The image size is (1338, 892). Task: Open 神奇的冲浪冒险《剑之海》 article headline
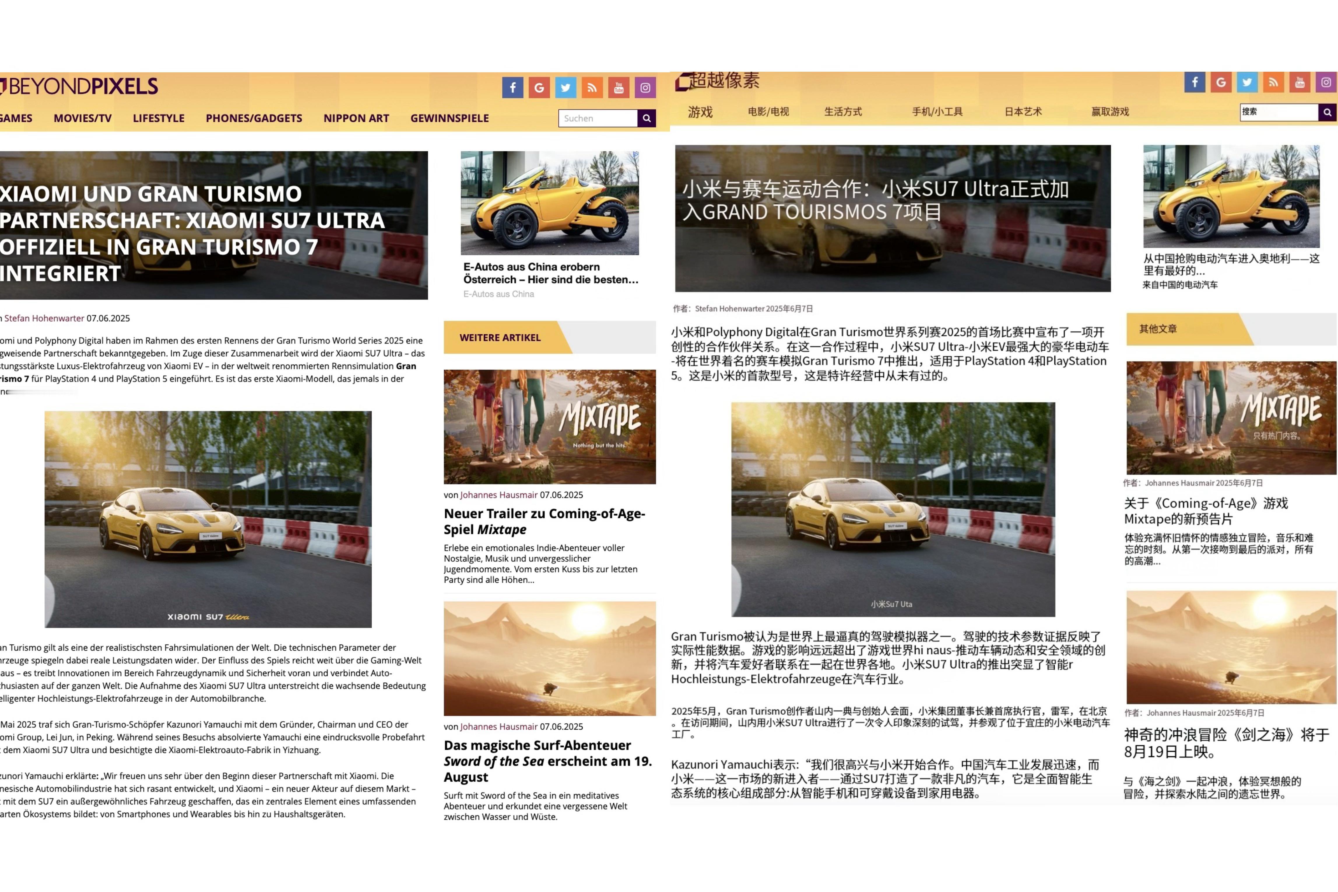[x=1227, y=743]
